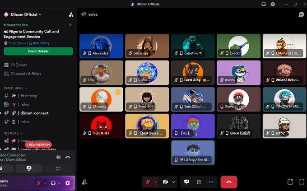This screenshot has width=307, height=191.
Task: Open the help question mark icon
Action: (273, 4)
